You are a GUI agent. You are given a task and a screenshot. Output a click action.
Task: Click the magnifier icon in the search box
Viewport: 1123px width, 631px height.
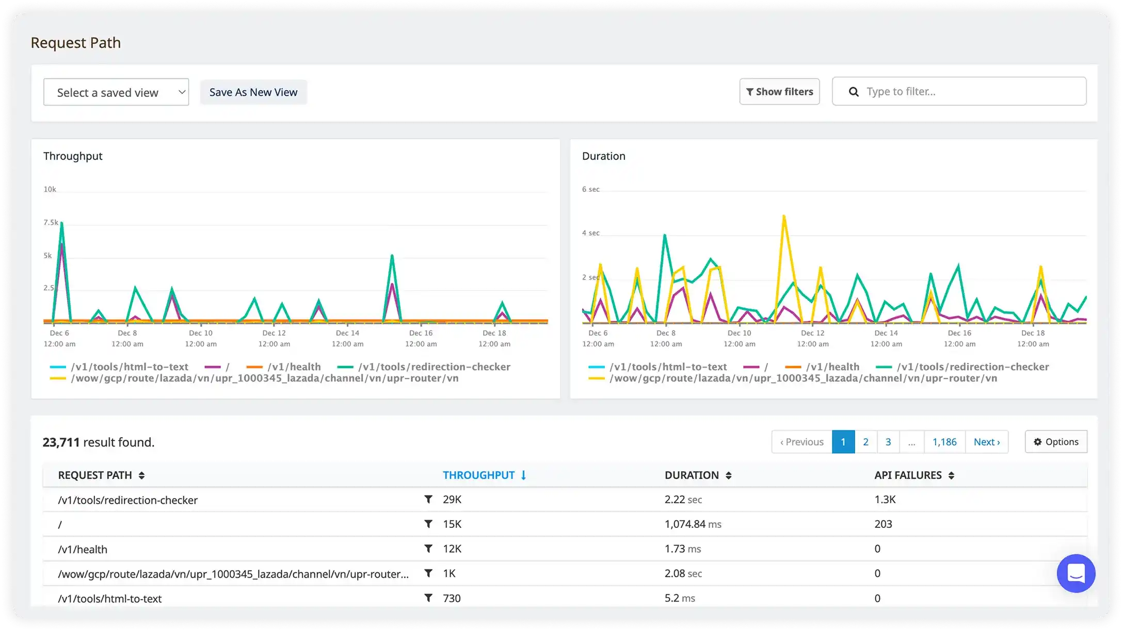854,92
